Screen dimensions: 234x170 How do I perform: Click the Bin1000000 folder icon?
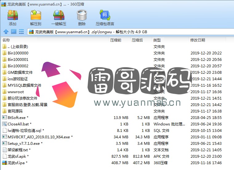5,53
